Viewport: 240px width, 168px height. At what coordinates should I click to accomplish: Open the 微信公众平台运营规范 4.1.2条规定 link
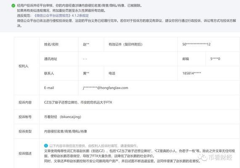click(61, 16)
